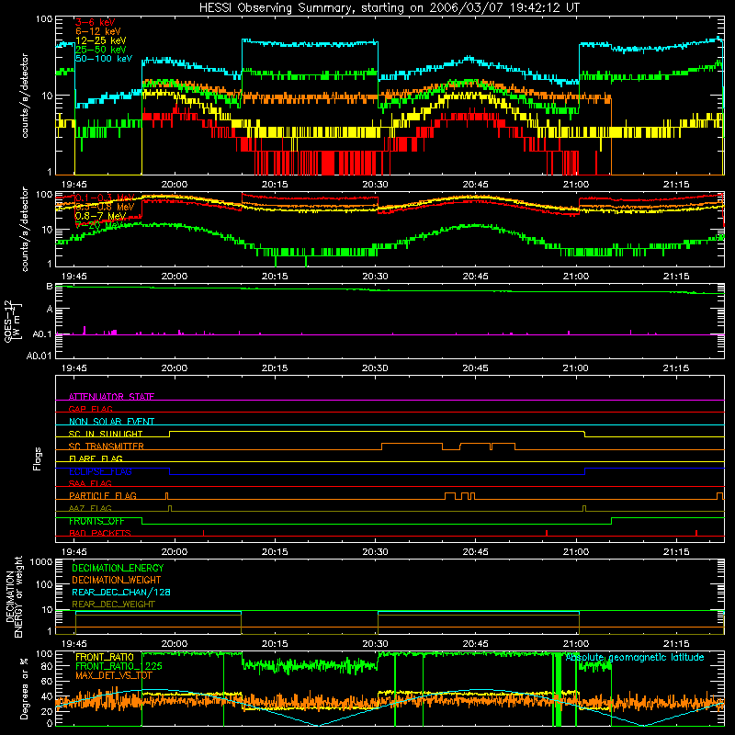Screen dimensions: 735x735
Task: Click the 1000 tick on the decimation axis
Action: coord(41,561)
